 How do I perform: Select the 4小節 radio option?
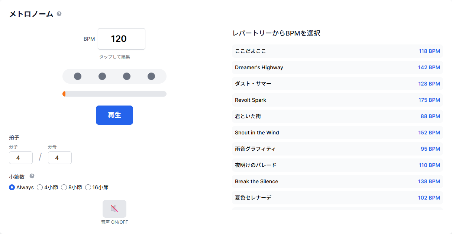40,187
